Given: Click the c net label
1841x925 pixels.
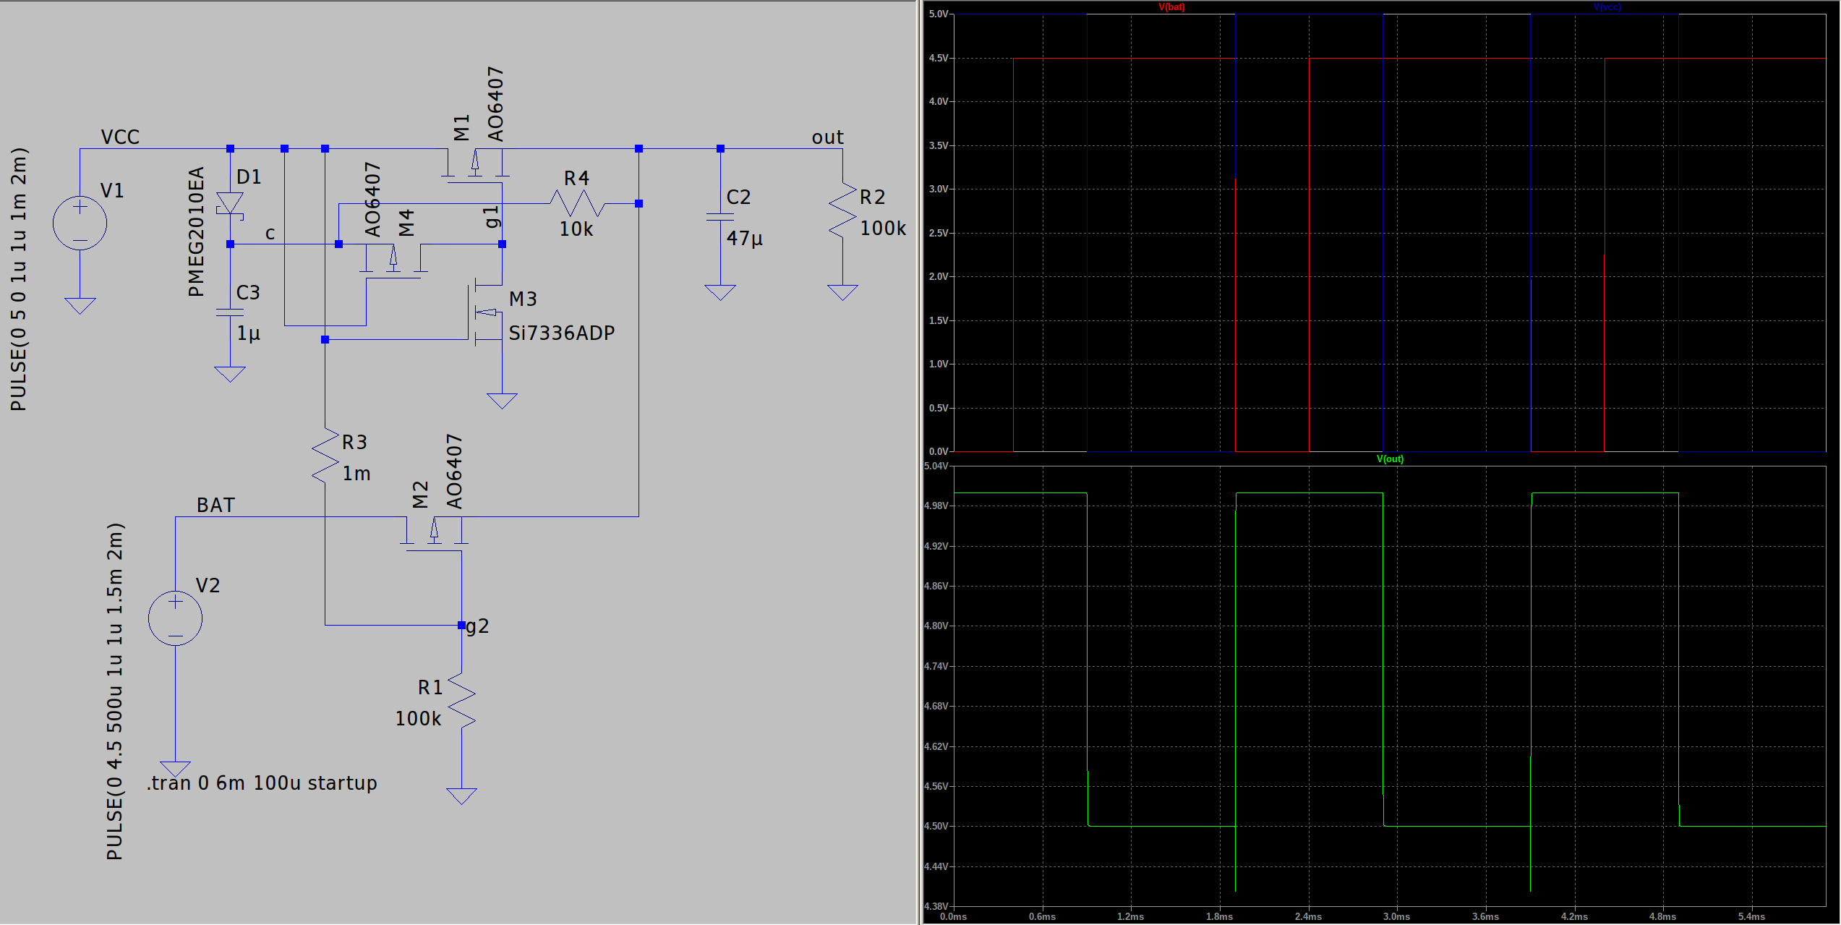Looking at the screenshot, I should [270, 234].
